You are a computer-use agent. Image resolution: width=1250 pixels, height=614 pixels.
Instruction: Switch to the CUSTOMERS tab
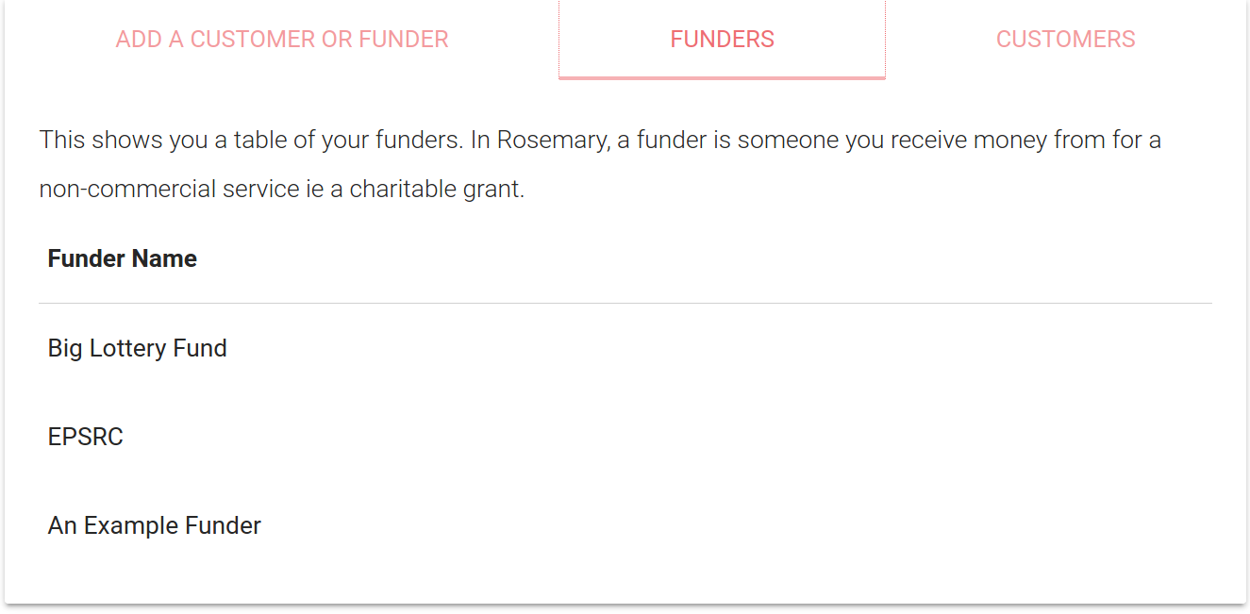(x=1065, y=39)
